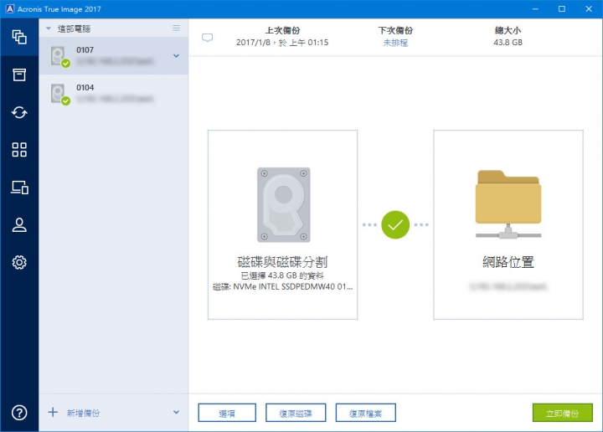The width and height of the screenshot is (603, 432).
Task: Select the 0107 backup entry
Action: pos(113,56)
